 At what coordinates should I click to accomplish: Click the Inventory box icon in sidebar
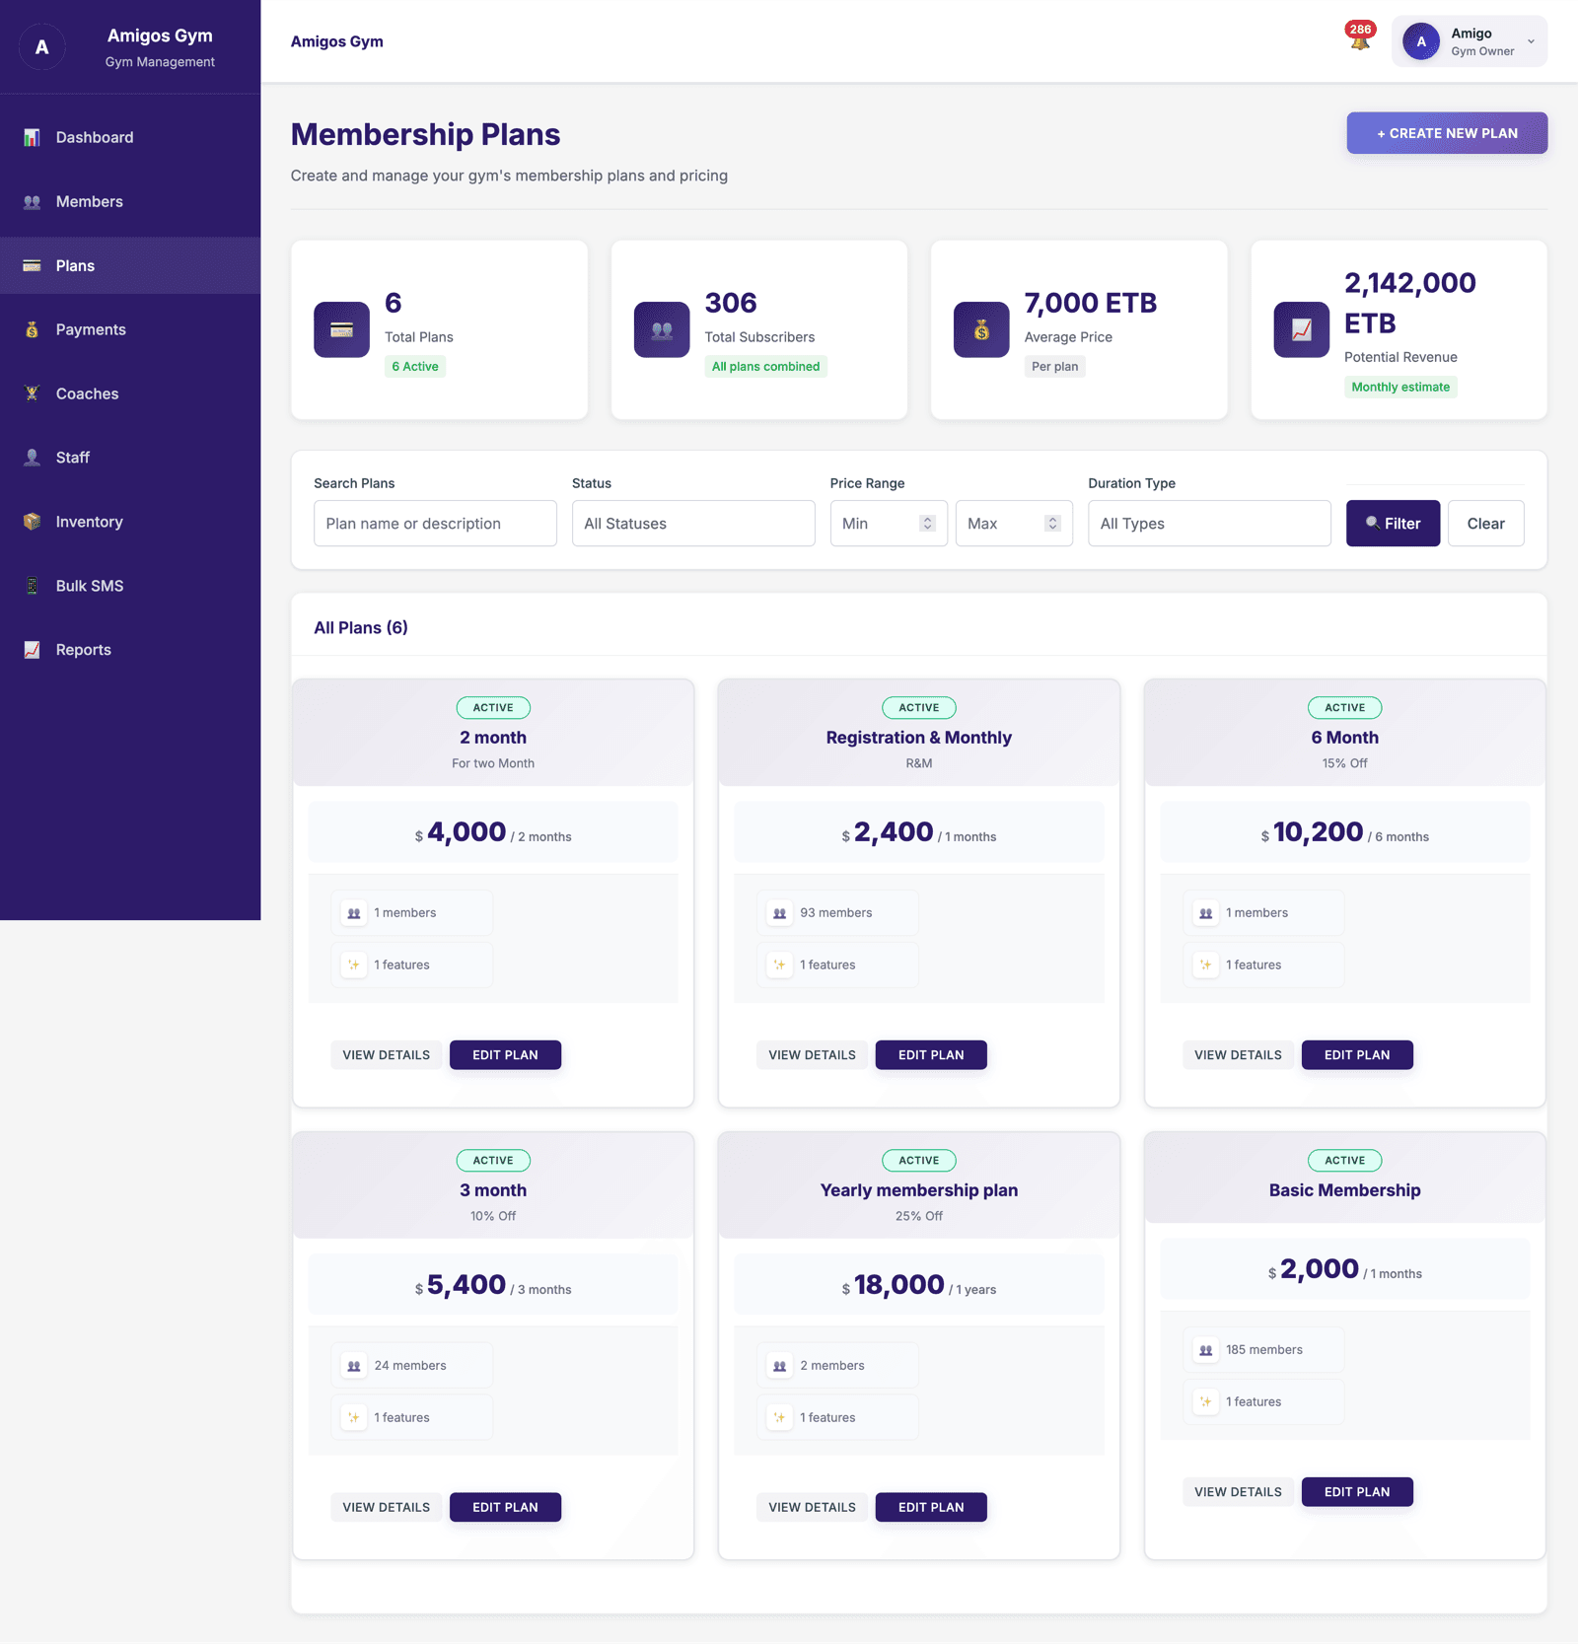33,522
